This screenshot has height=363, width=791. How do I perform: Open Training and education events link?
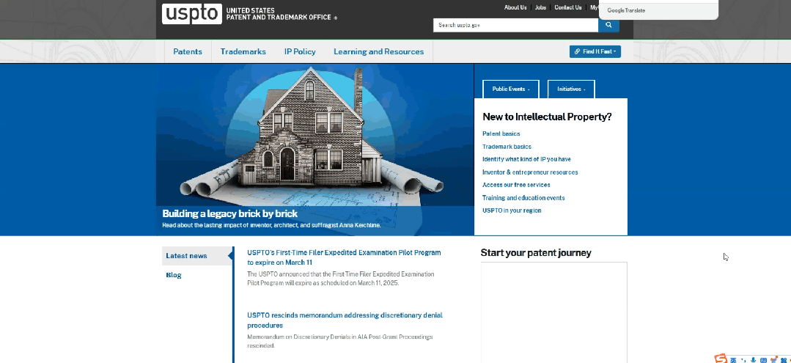(523, 198)
